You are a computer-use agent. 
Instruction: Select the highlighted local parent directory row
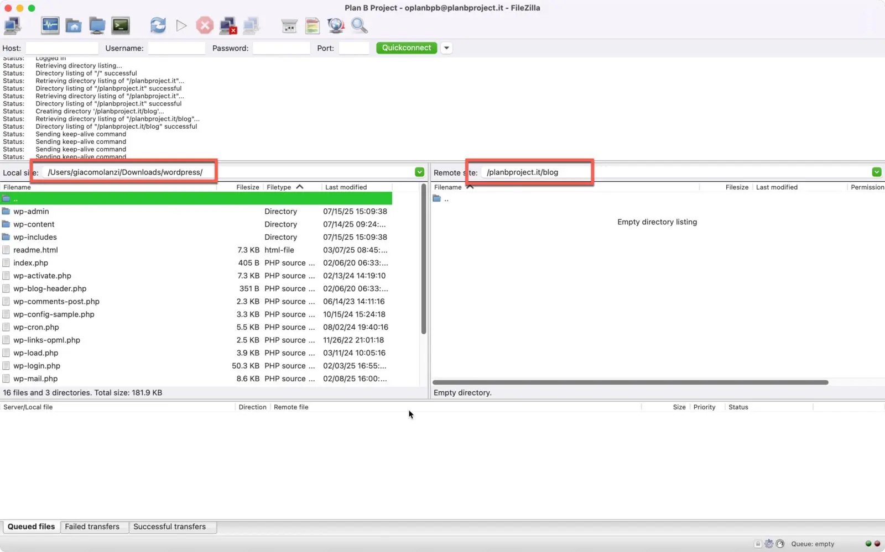click(196, 198)
